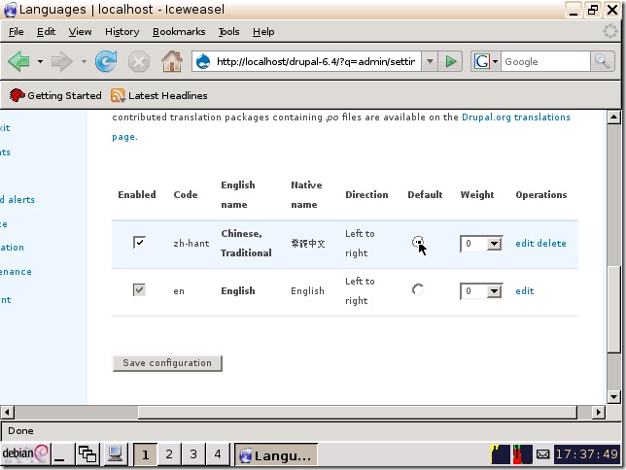This screenshot has height=470, width=626.
Task: Click the red network monitor tray icon
Action: [x=522, y=454]
